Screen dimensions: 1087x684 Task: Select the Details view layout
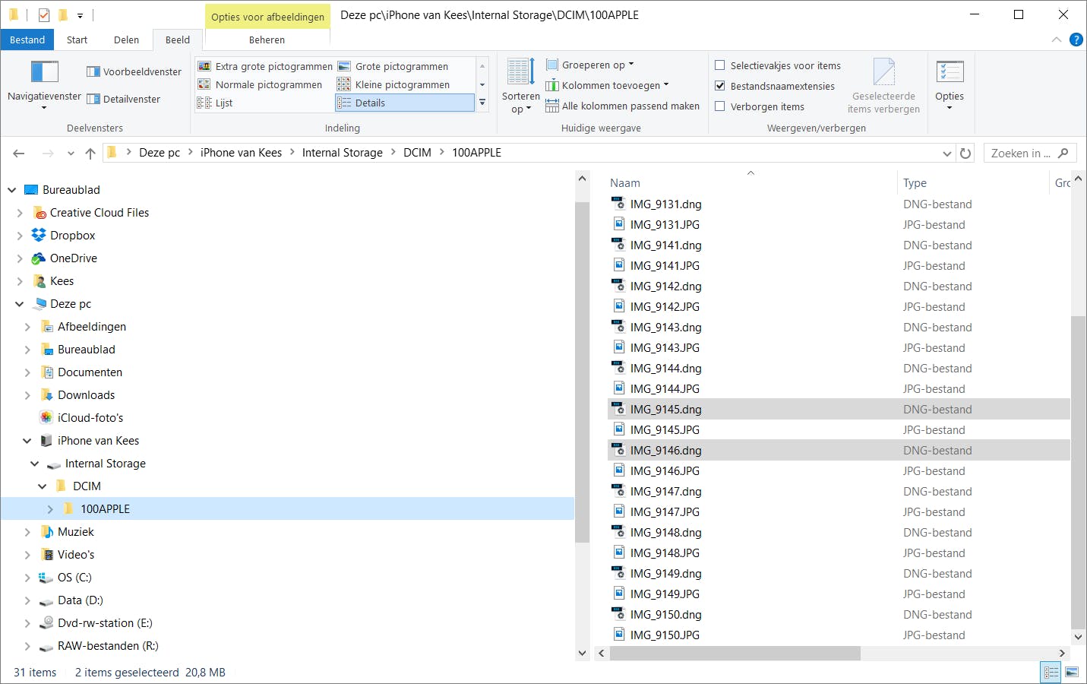[405, 103]
